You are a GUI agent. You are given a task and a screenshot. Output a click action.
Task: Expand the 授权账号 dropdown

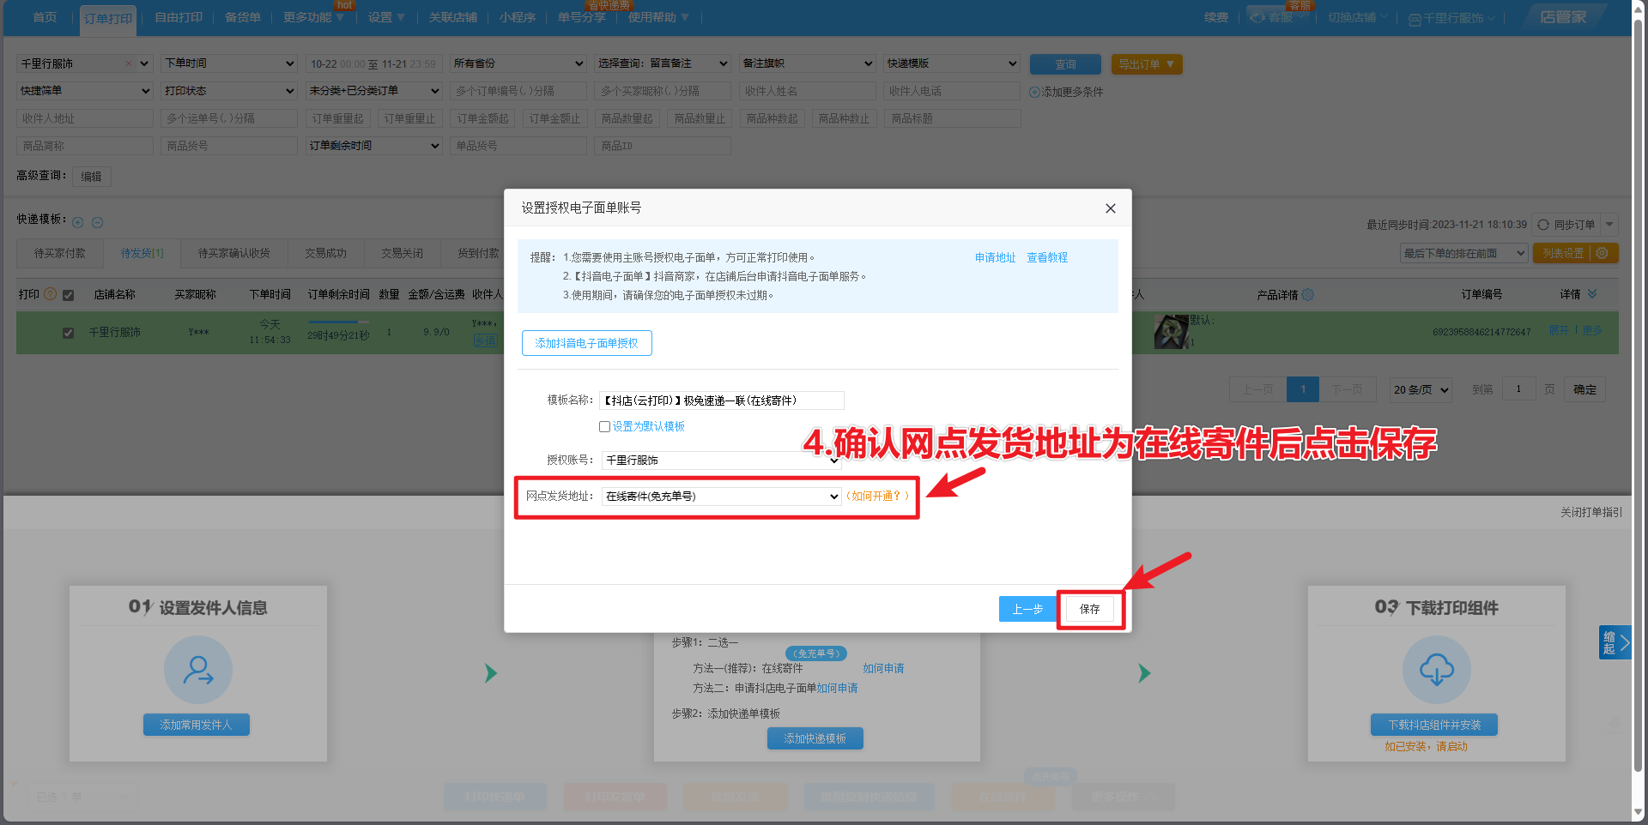(721, 461)
